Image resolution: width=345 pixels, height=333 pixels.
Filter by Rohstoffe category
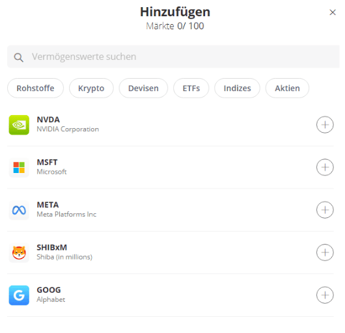35,88
